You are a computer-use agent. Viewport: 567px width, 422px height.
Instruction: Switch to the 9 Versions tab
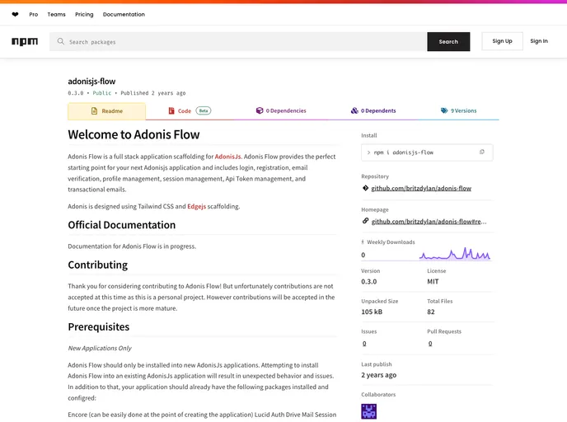(458, 110)
